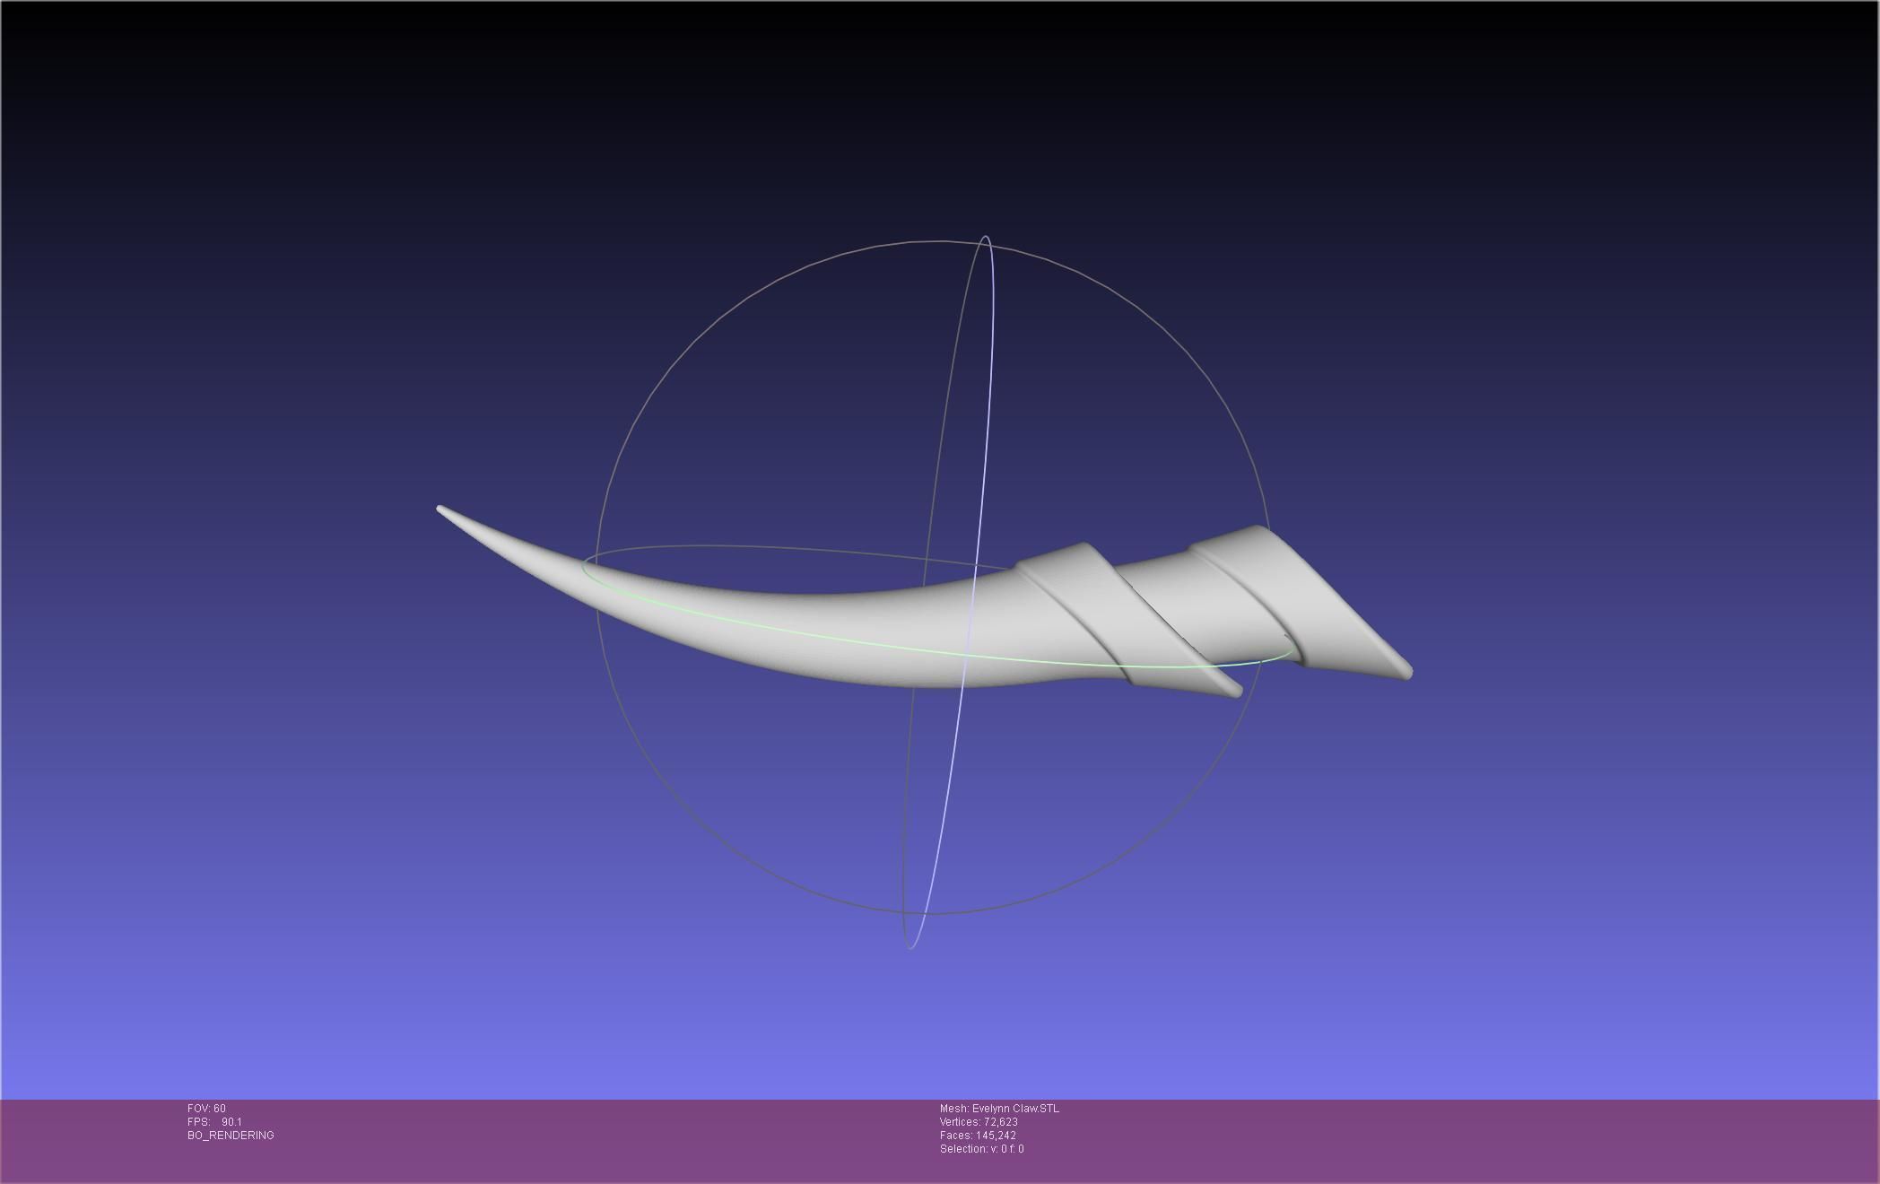Click the 'Faces: 145,242' info line
The image size is (1880, 1184).
978,1136
